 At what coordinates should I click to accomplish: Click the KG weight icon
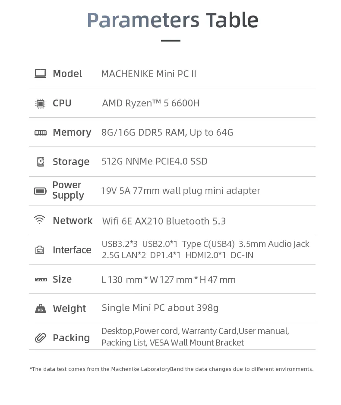click(41, 308)
